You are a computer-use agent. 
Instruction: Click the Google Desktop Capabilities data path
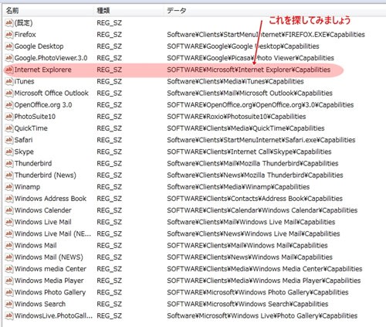point(243,46)
